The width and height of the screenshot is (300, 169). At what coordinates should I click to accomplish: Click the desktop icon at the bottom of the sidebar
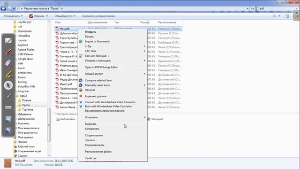click(8, 131)
